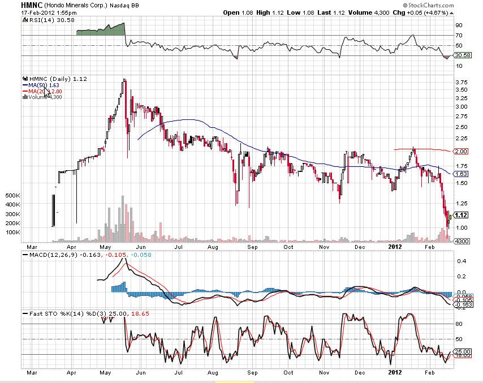Screen dimensions: 483x383
Task: Click the 100K volume axis label
Action: [13, 232]
